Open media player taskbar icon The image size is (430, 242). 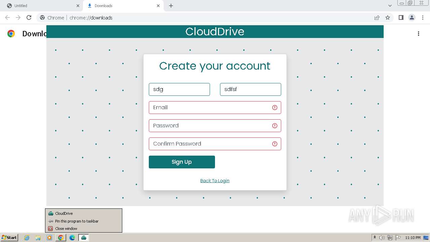(49, 238)
